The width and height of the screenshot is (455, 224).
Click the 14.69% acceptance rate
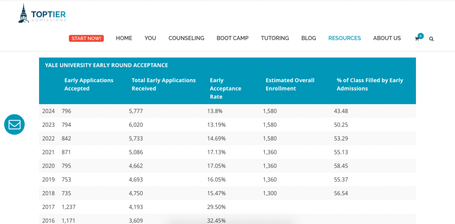[216, 138]
